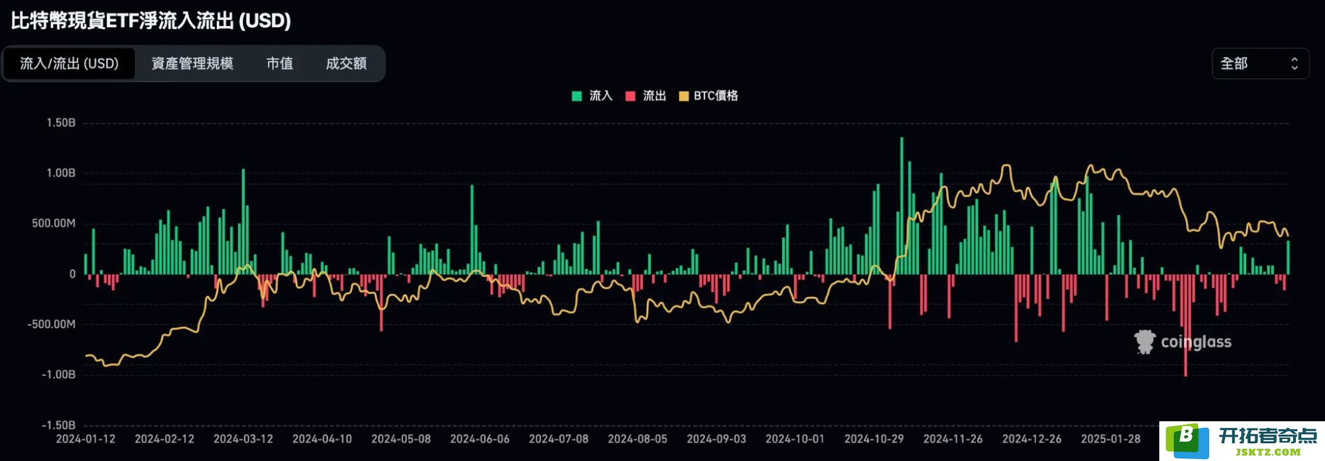Image resolution: width=1325 pixels, height=461 pixels.
Task: Click the 2024-10-01 date label
Action: [x=795, y=438]
